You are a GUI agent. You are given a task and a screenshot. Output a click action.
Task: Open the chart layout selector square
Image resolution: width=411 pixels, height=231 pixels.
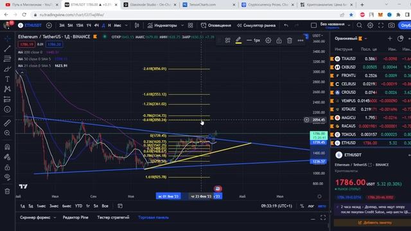coord(313,26)
